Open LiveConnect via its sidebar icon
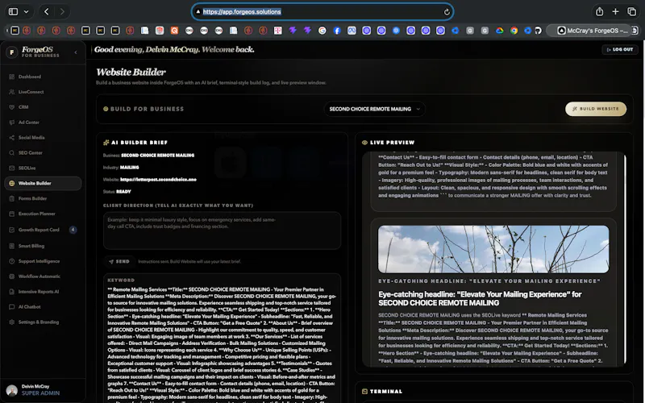The image size is (645, 403). (11, 92)
